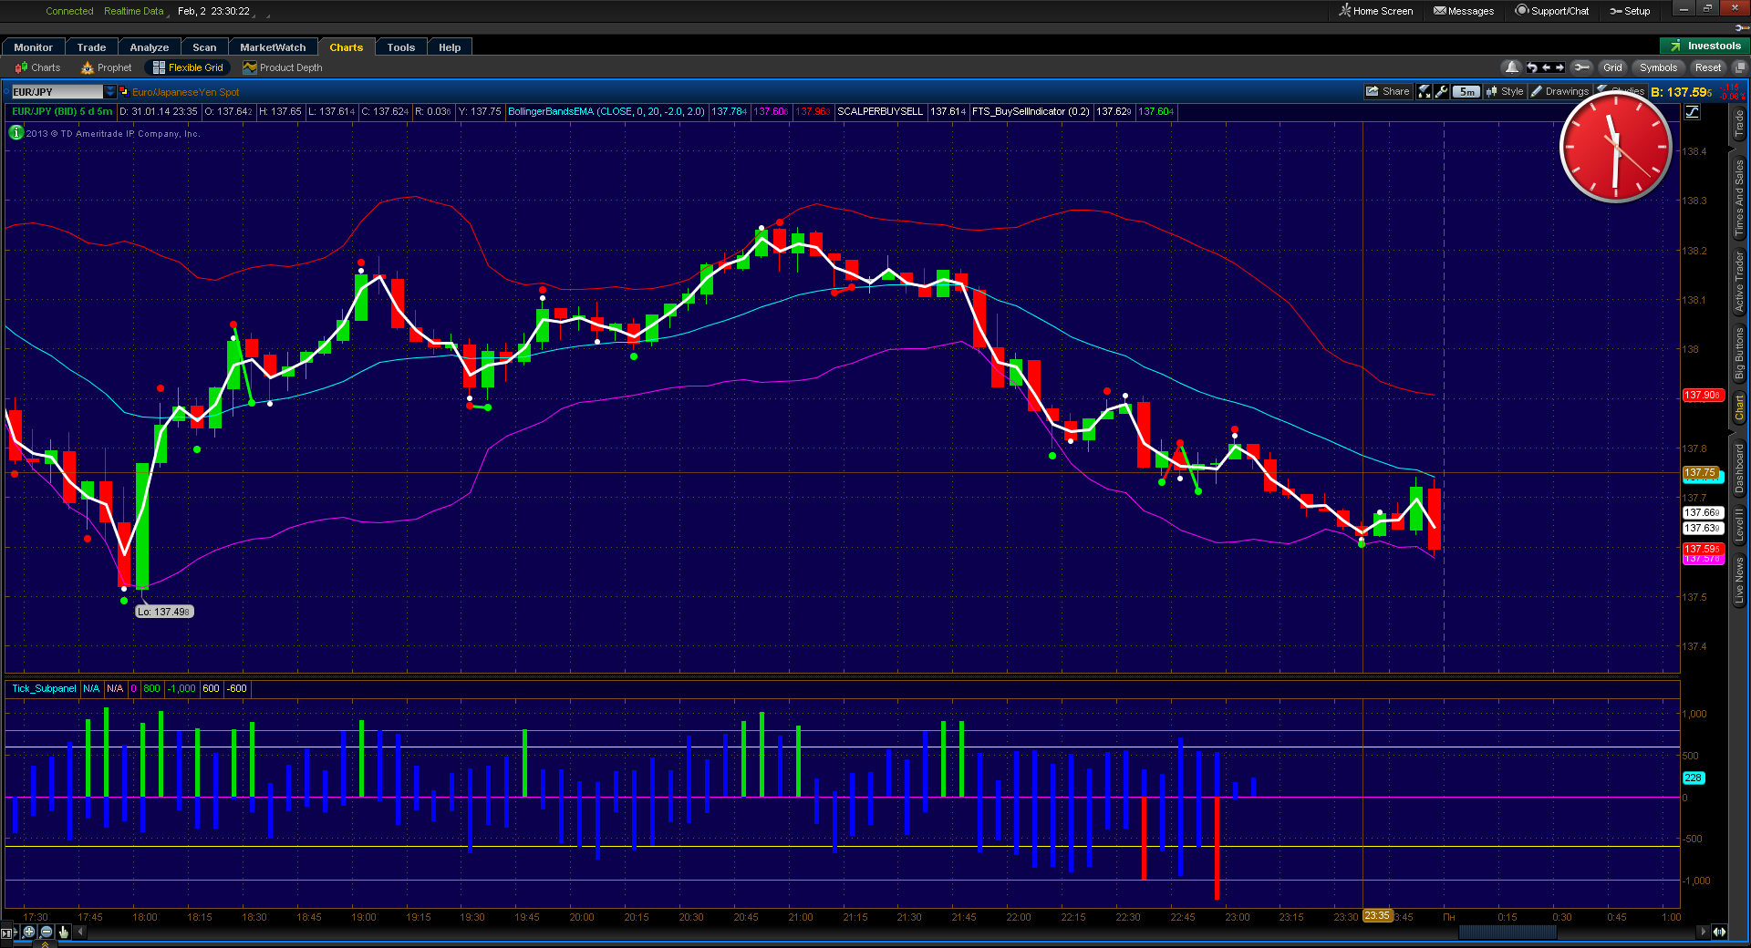This screenshot has height=948, width=1751.
Task: Open the Style dropdown menu
Action: click(x=1505, y=91)
